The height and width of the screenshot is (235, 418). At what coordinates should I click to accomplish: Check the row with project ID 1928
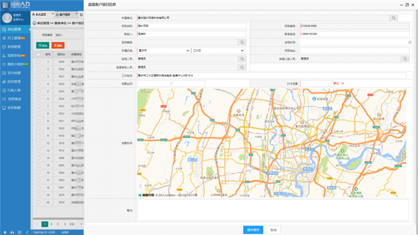click(x=38, y=69)
